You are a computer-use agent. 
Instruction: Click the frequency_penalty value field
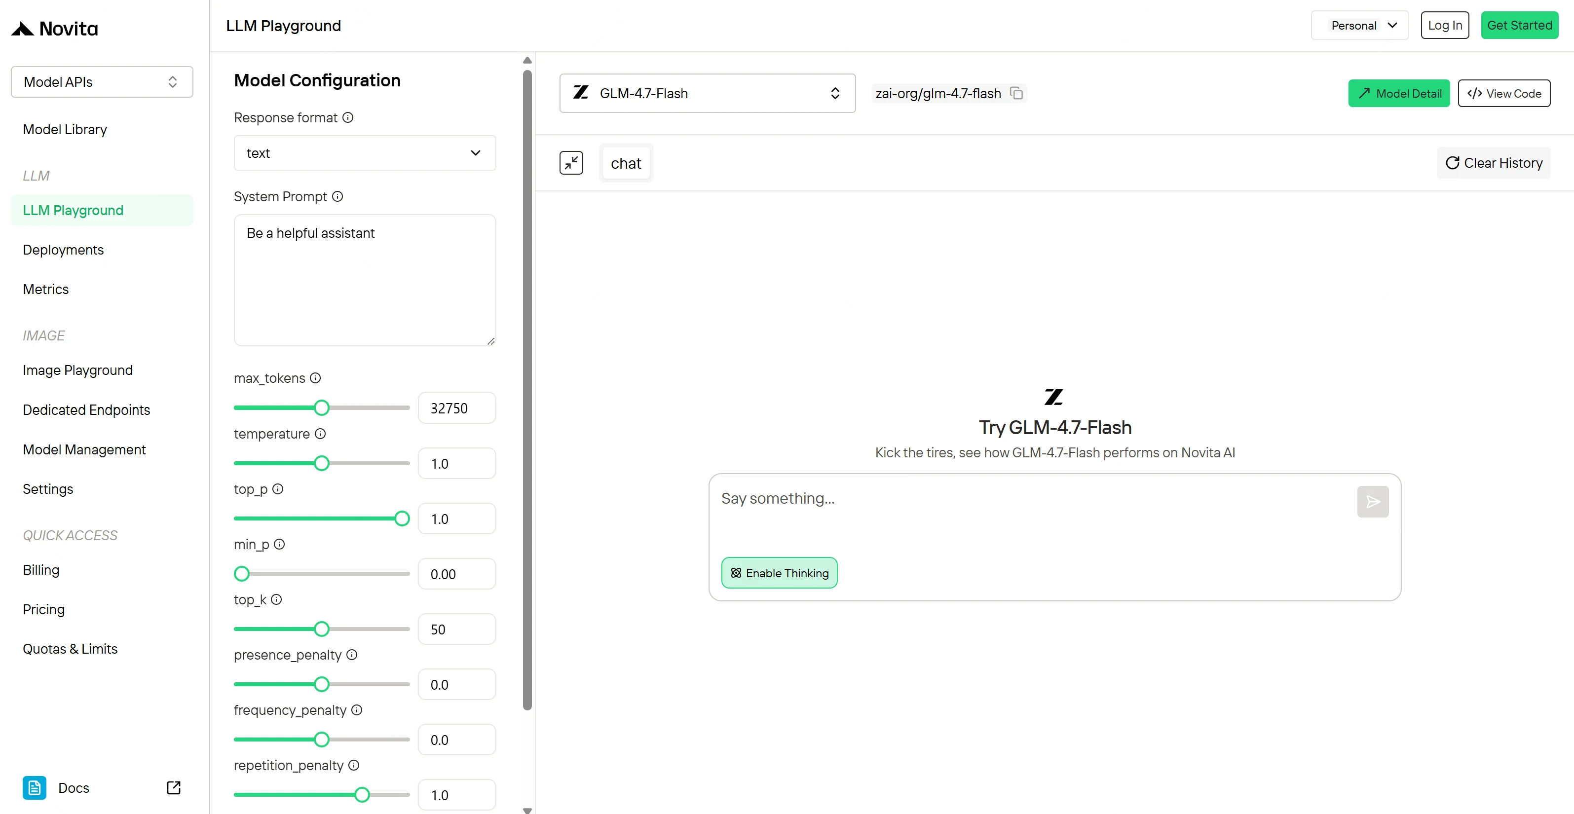457,740
